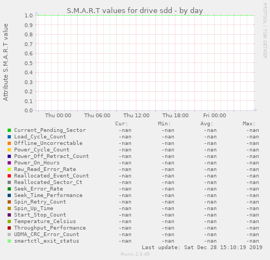This screenshot has height=260, width=270.
Task: Click the Power_Cycle_Count yellow legend swatch
Action: (9, 150)
